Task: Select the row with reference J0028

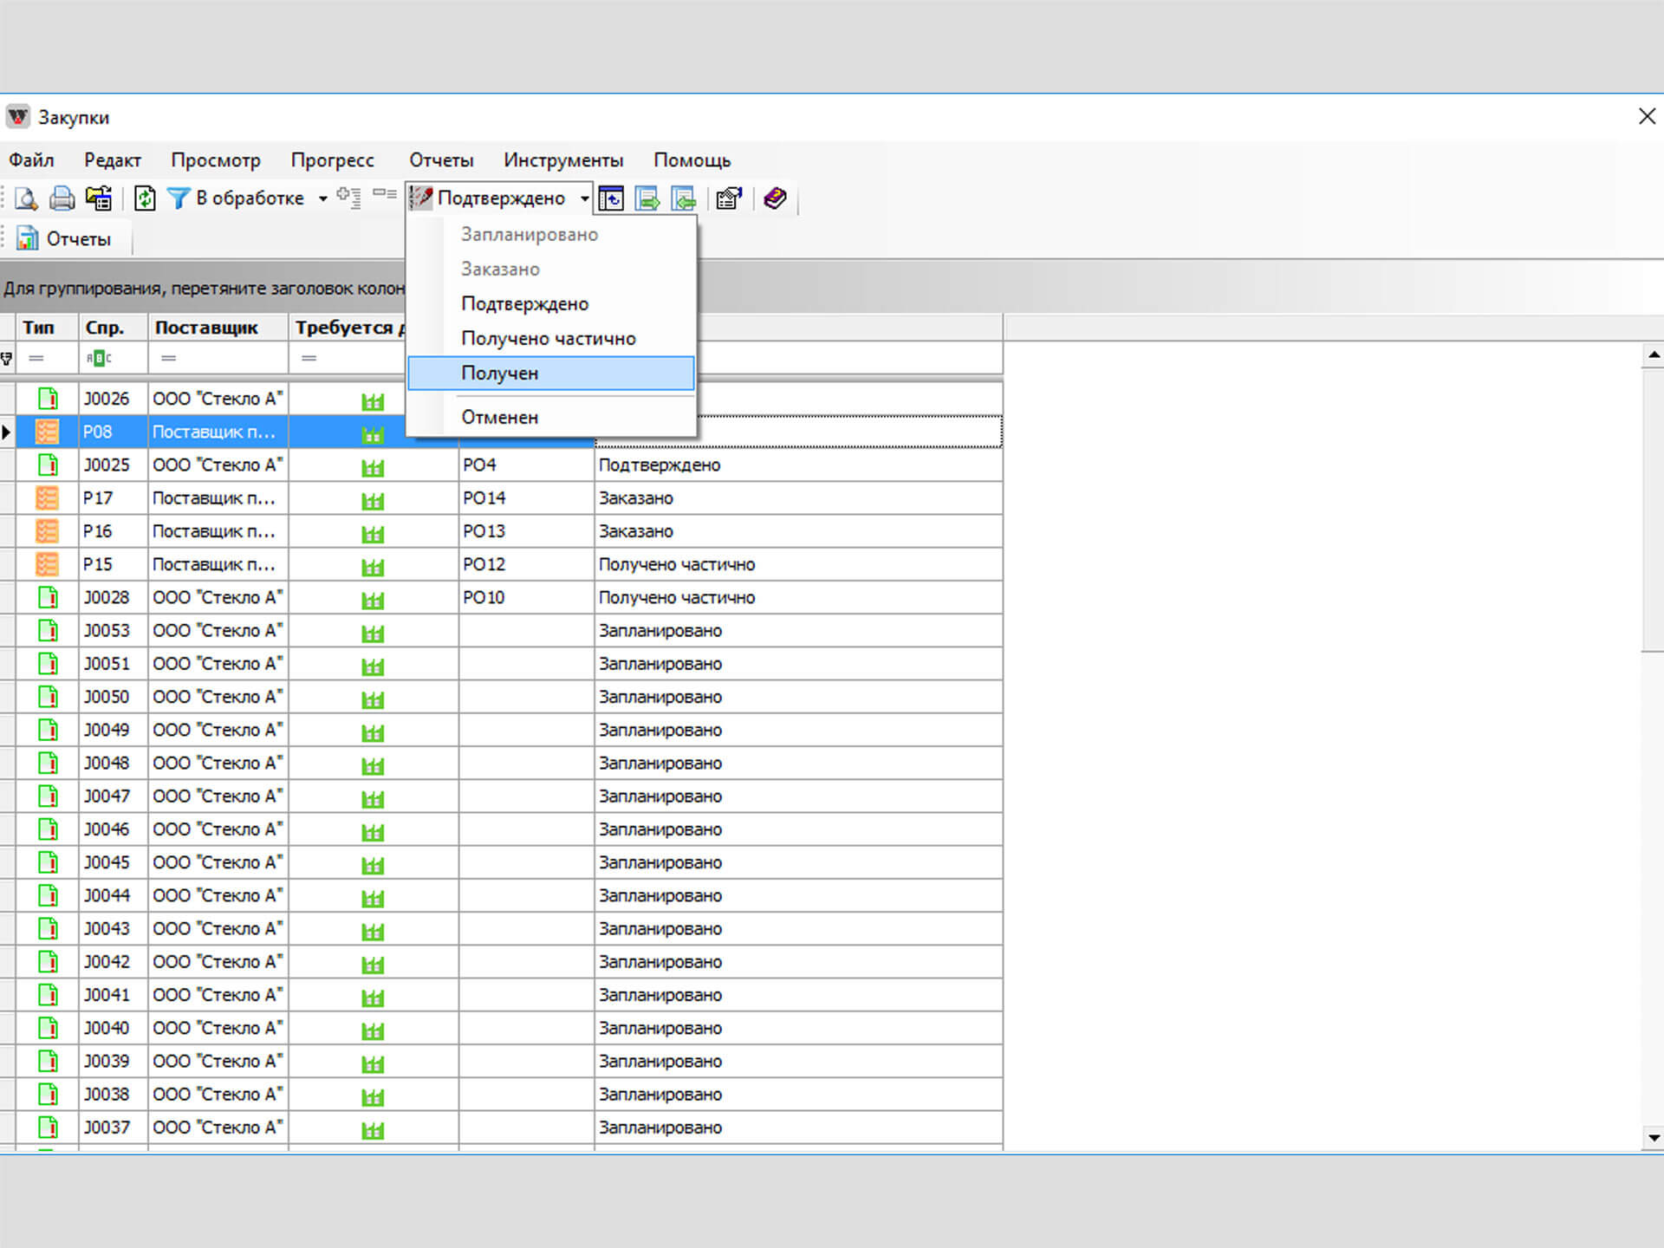Action: [106, 598]
